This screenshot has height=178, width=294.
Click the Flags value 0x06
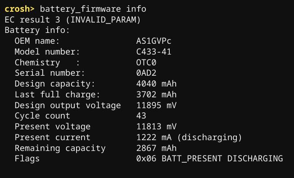[146, 159]
